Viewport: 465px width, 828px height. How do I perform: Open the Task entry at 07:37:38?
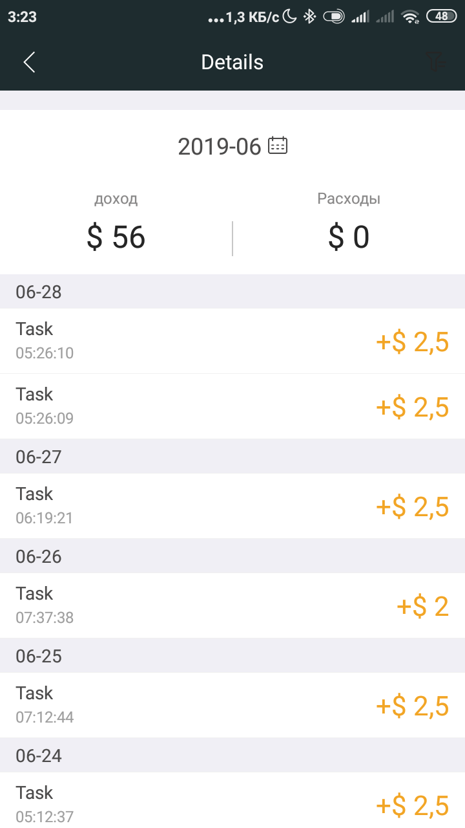coord(232,605)
